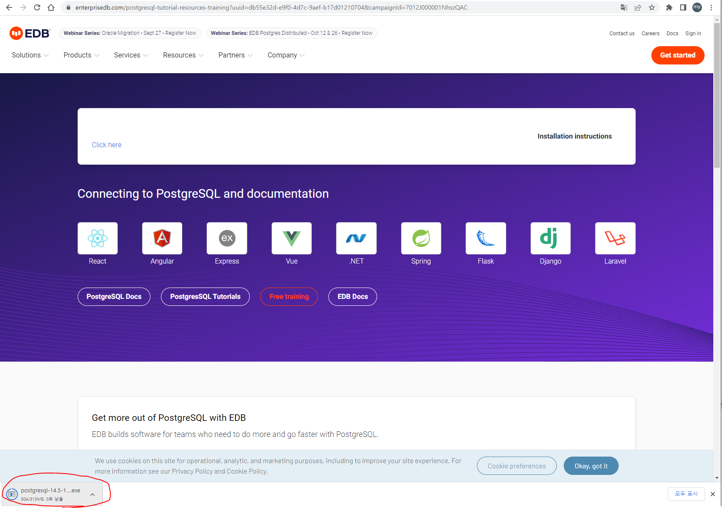Screen dimensions: 722x508
Task: Open the Angular connection guide icon
Action: pos(162,238)
